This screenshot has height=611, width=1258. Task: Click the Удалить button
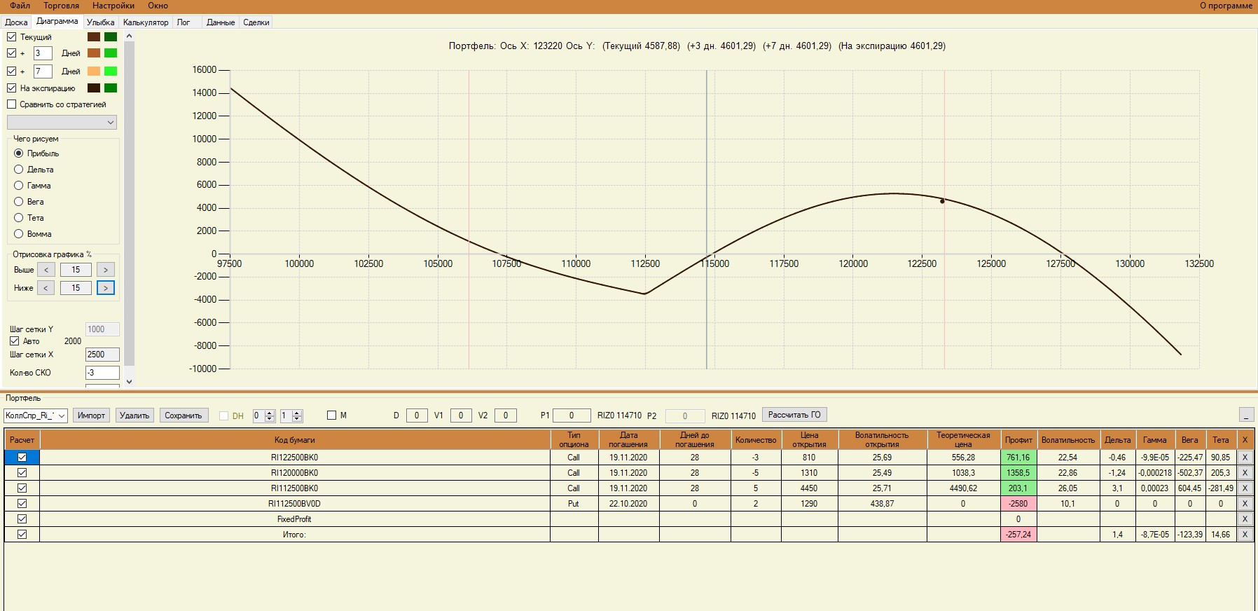coord(134,416)
